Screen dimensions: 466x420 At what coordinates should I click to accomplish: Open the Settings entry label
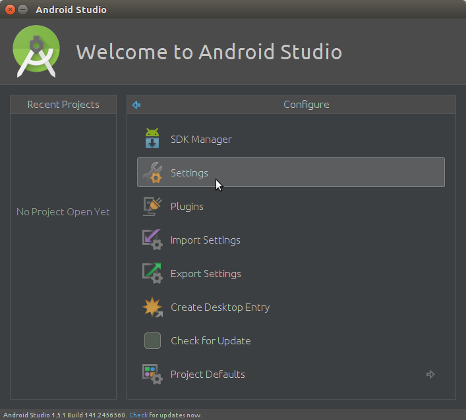tap(189, 173)
